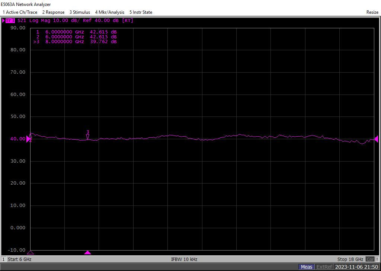The image size is (381, 271).
Task: Open the 3 Stimulus menu
Action: [x=80, y=12]
